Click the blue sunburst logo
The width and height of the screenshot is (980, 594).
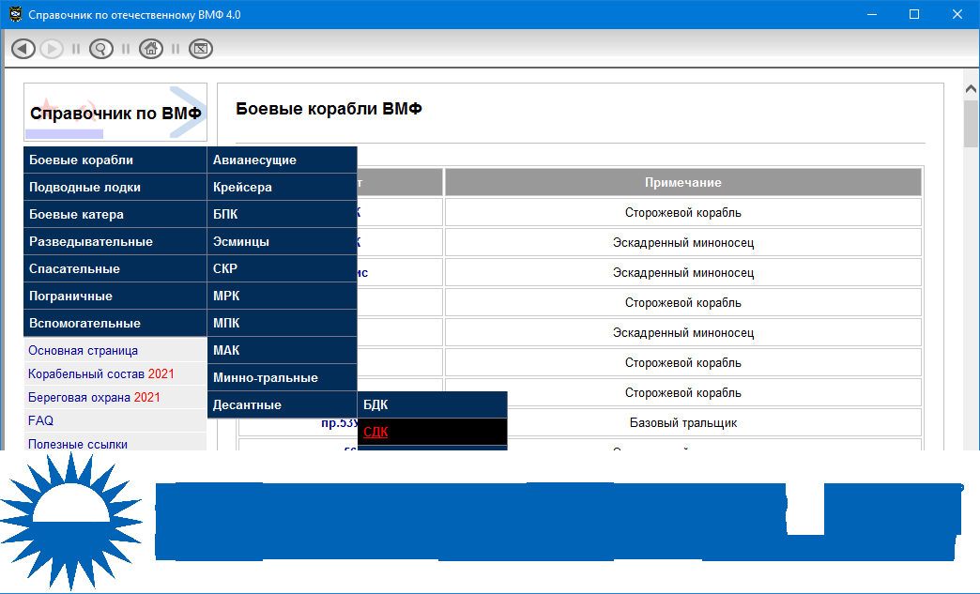[x=70, y=521]
